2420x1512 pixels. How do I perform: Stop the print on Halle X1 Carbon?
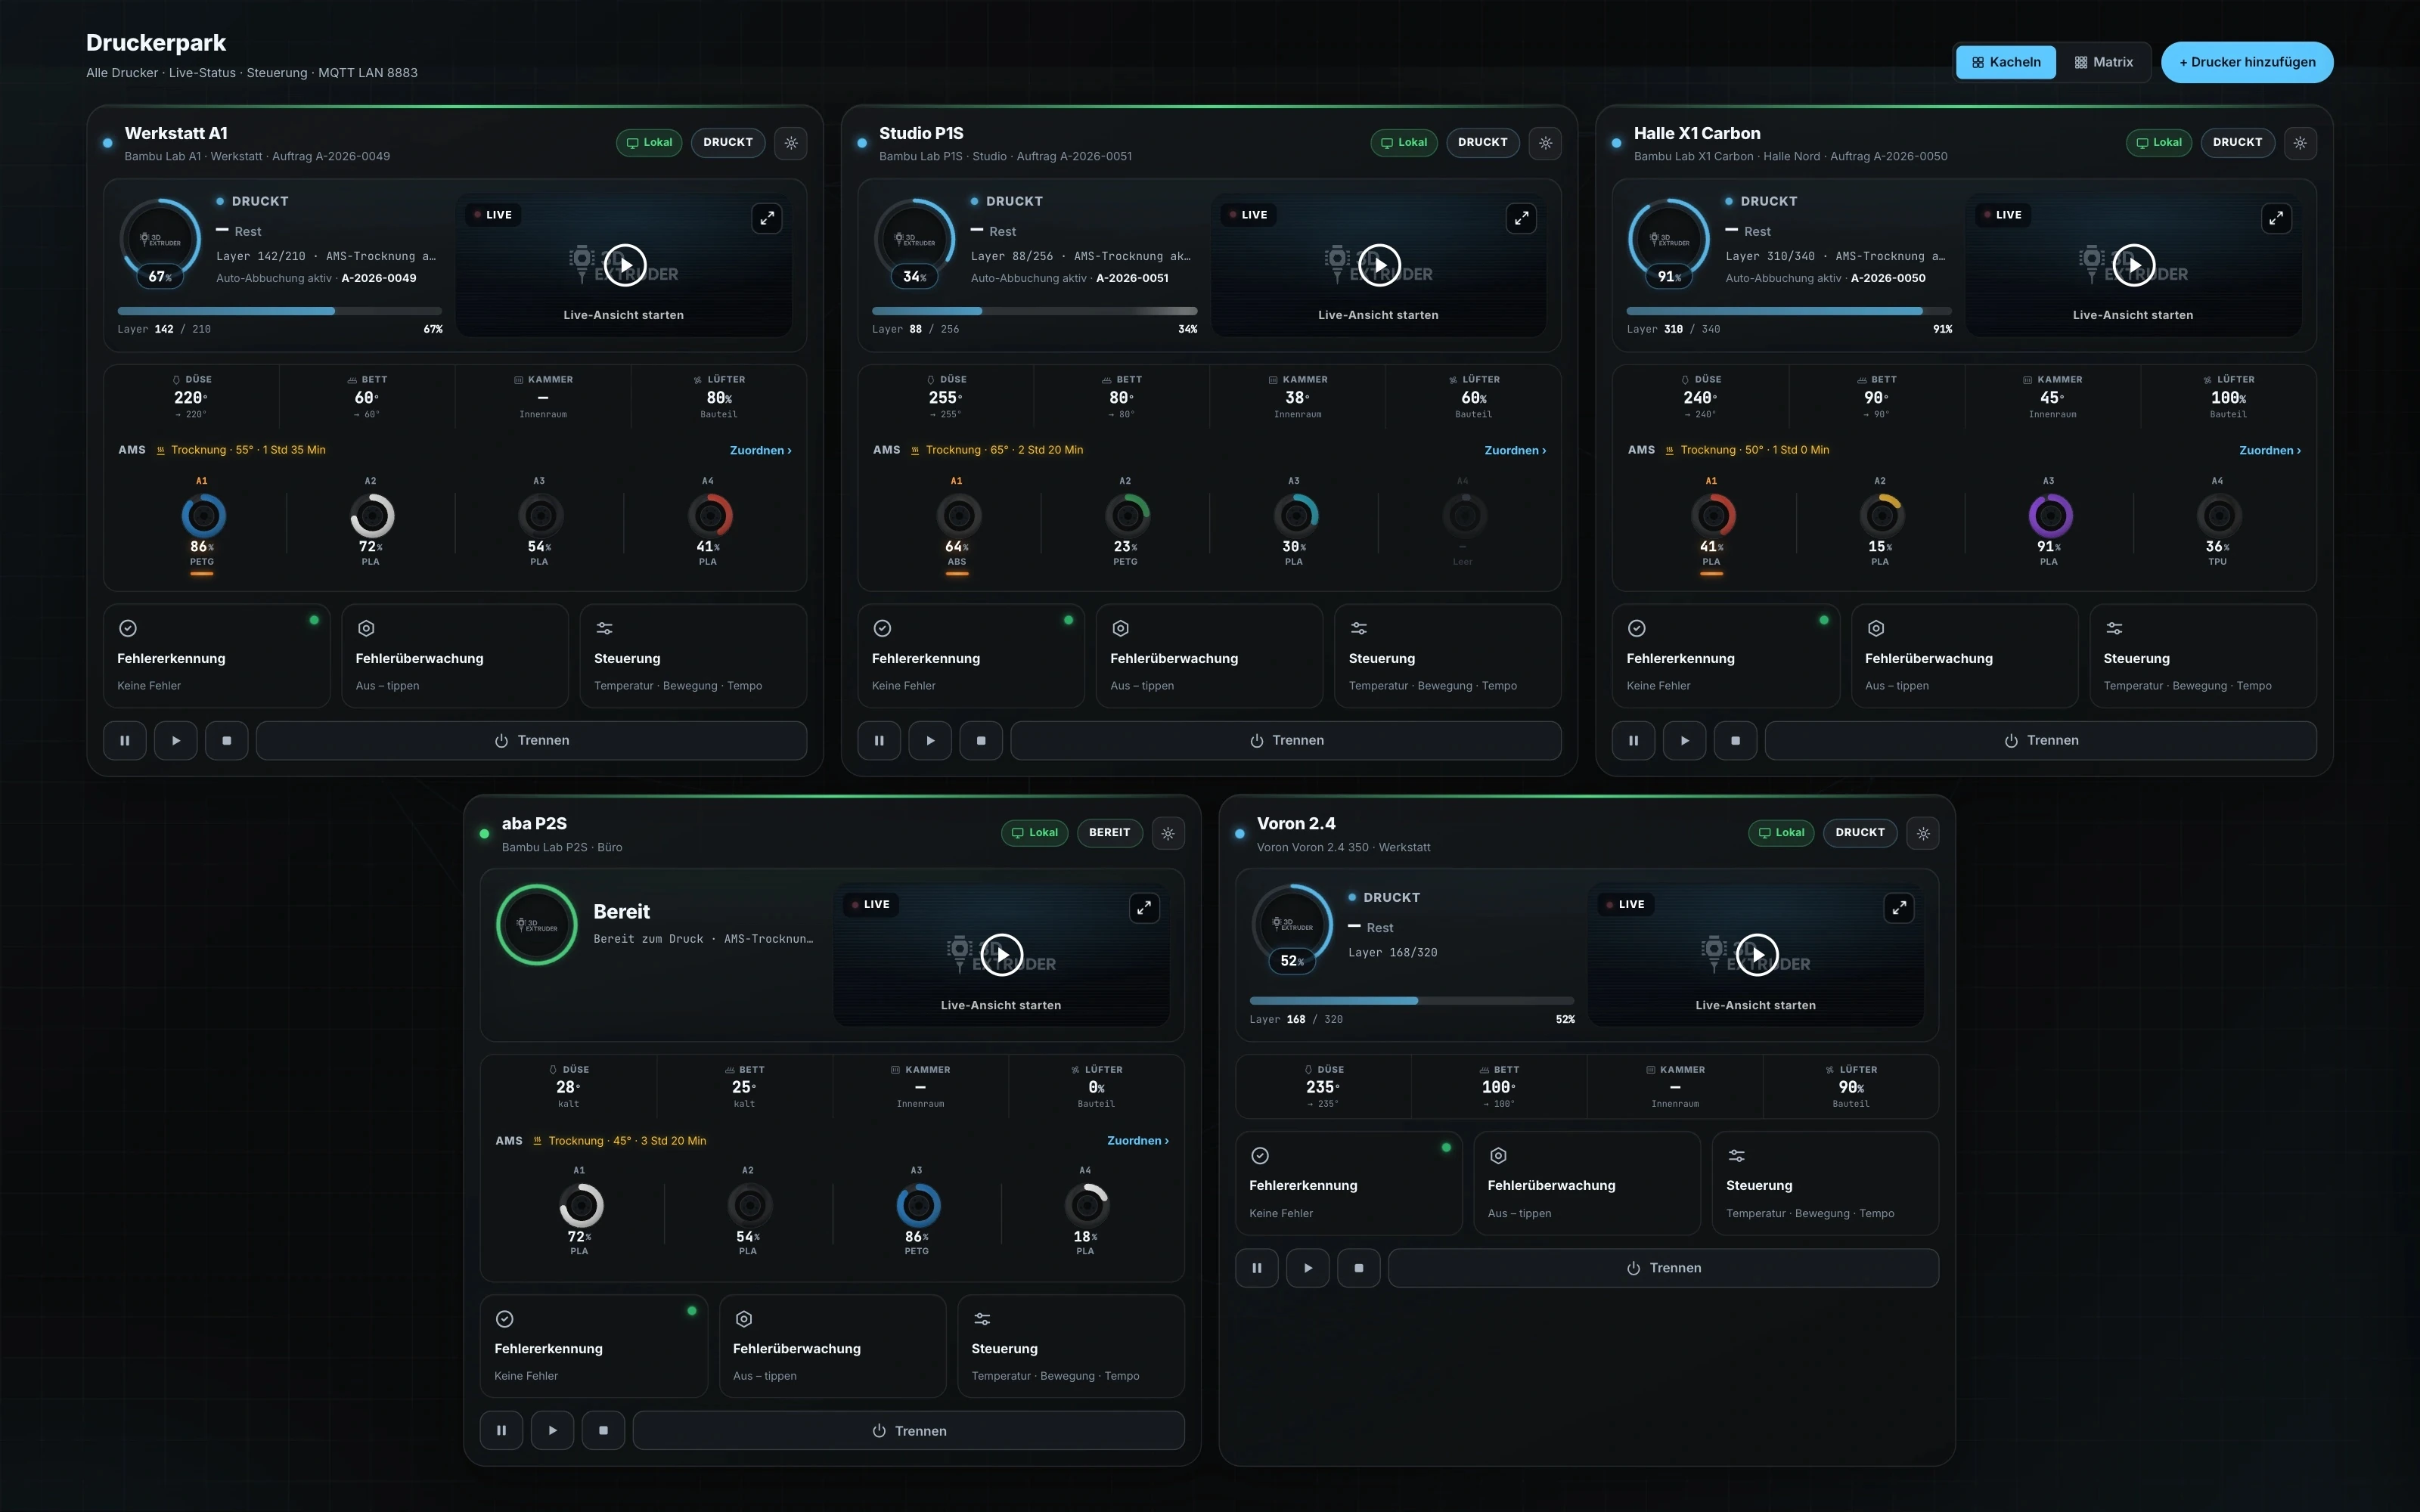[1736, 741]
